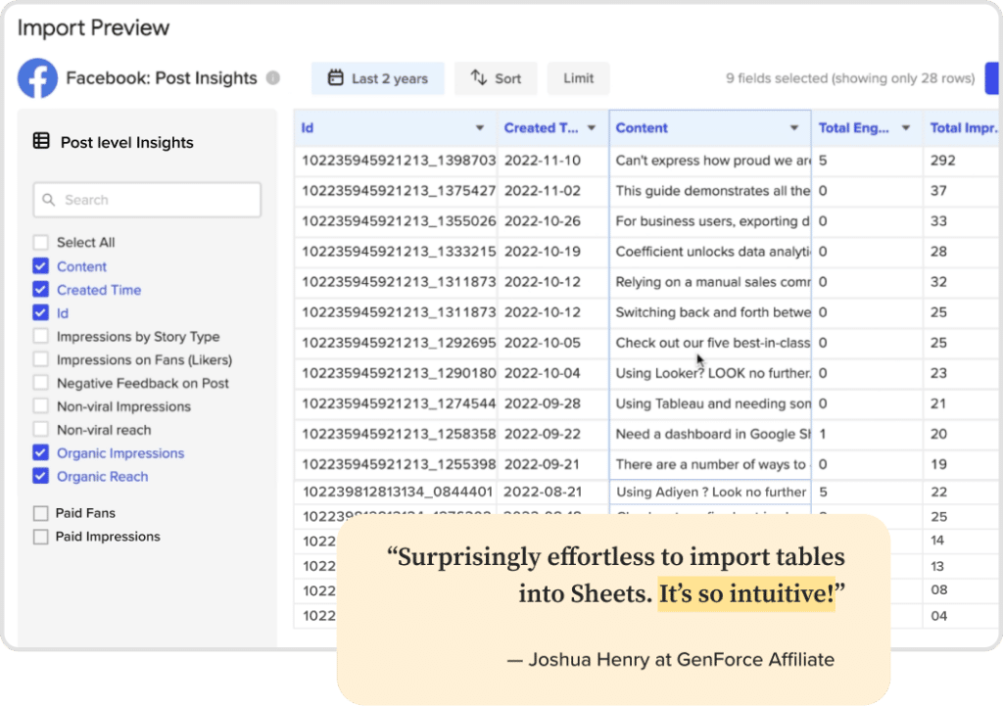Select cell "Switching back and forth"
This screenshot has height=706, width=1003.
click(710, 312)
